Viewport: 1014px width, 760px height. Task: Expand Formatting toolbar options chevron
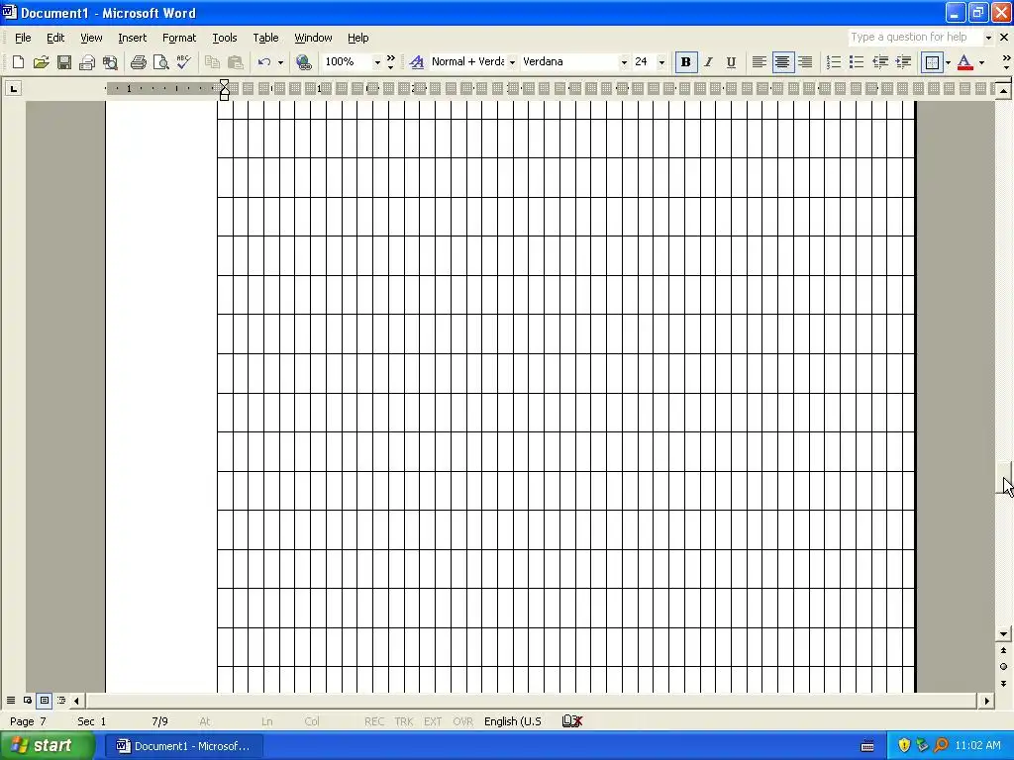click(1006, 62)
